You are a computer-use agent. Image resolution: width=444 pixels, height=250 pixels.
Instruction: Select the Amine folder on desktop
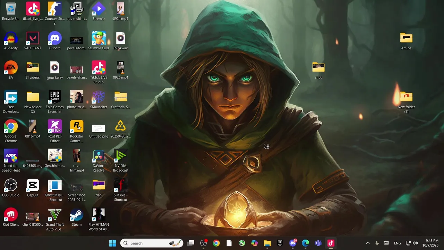pyautogui.click(x=406, y=41)
